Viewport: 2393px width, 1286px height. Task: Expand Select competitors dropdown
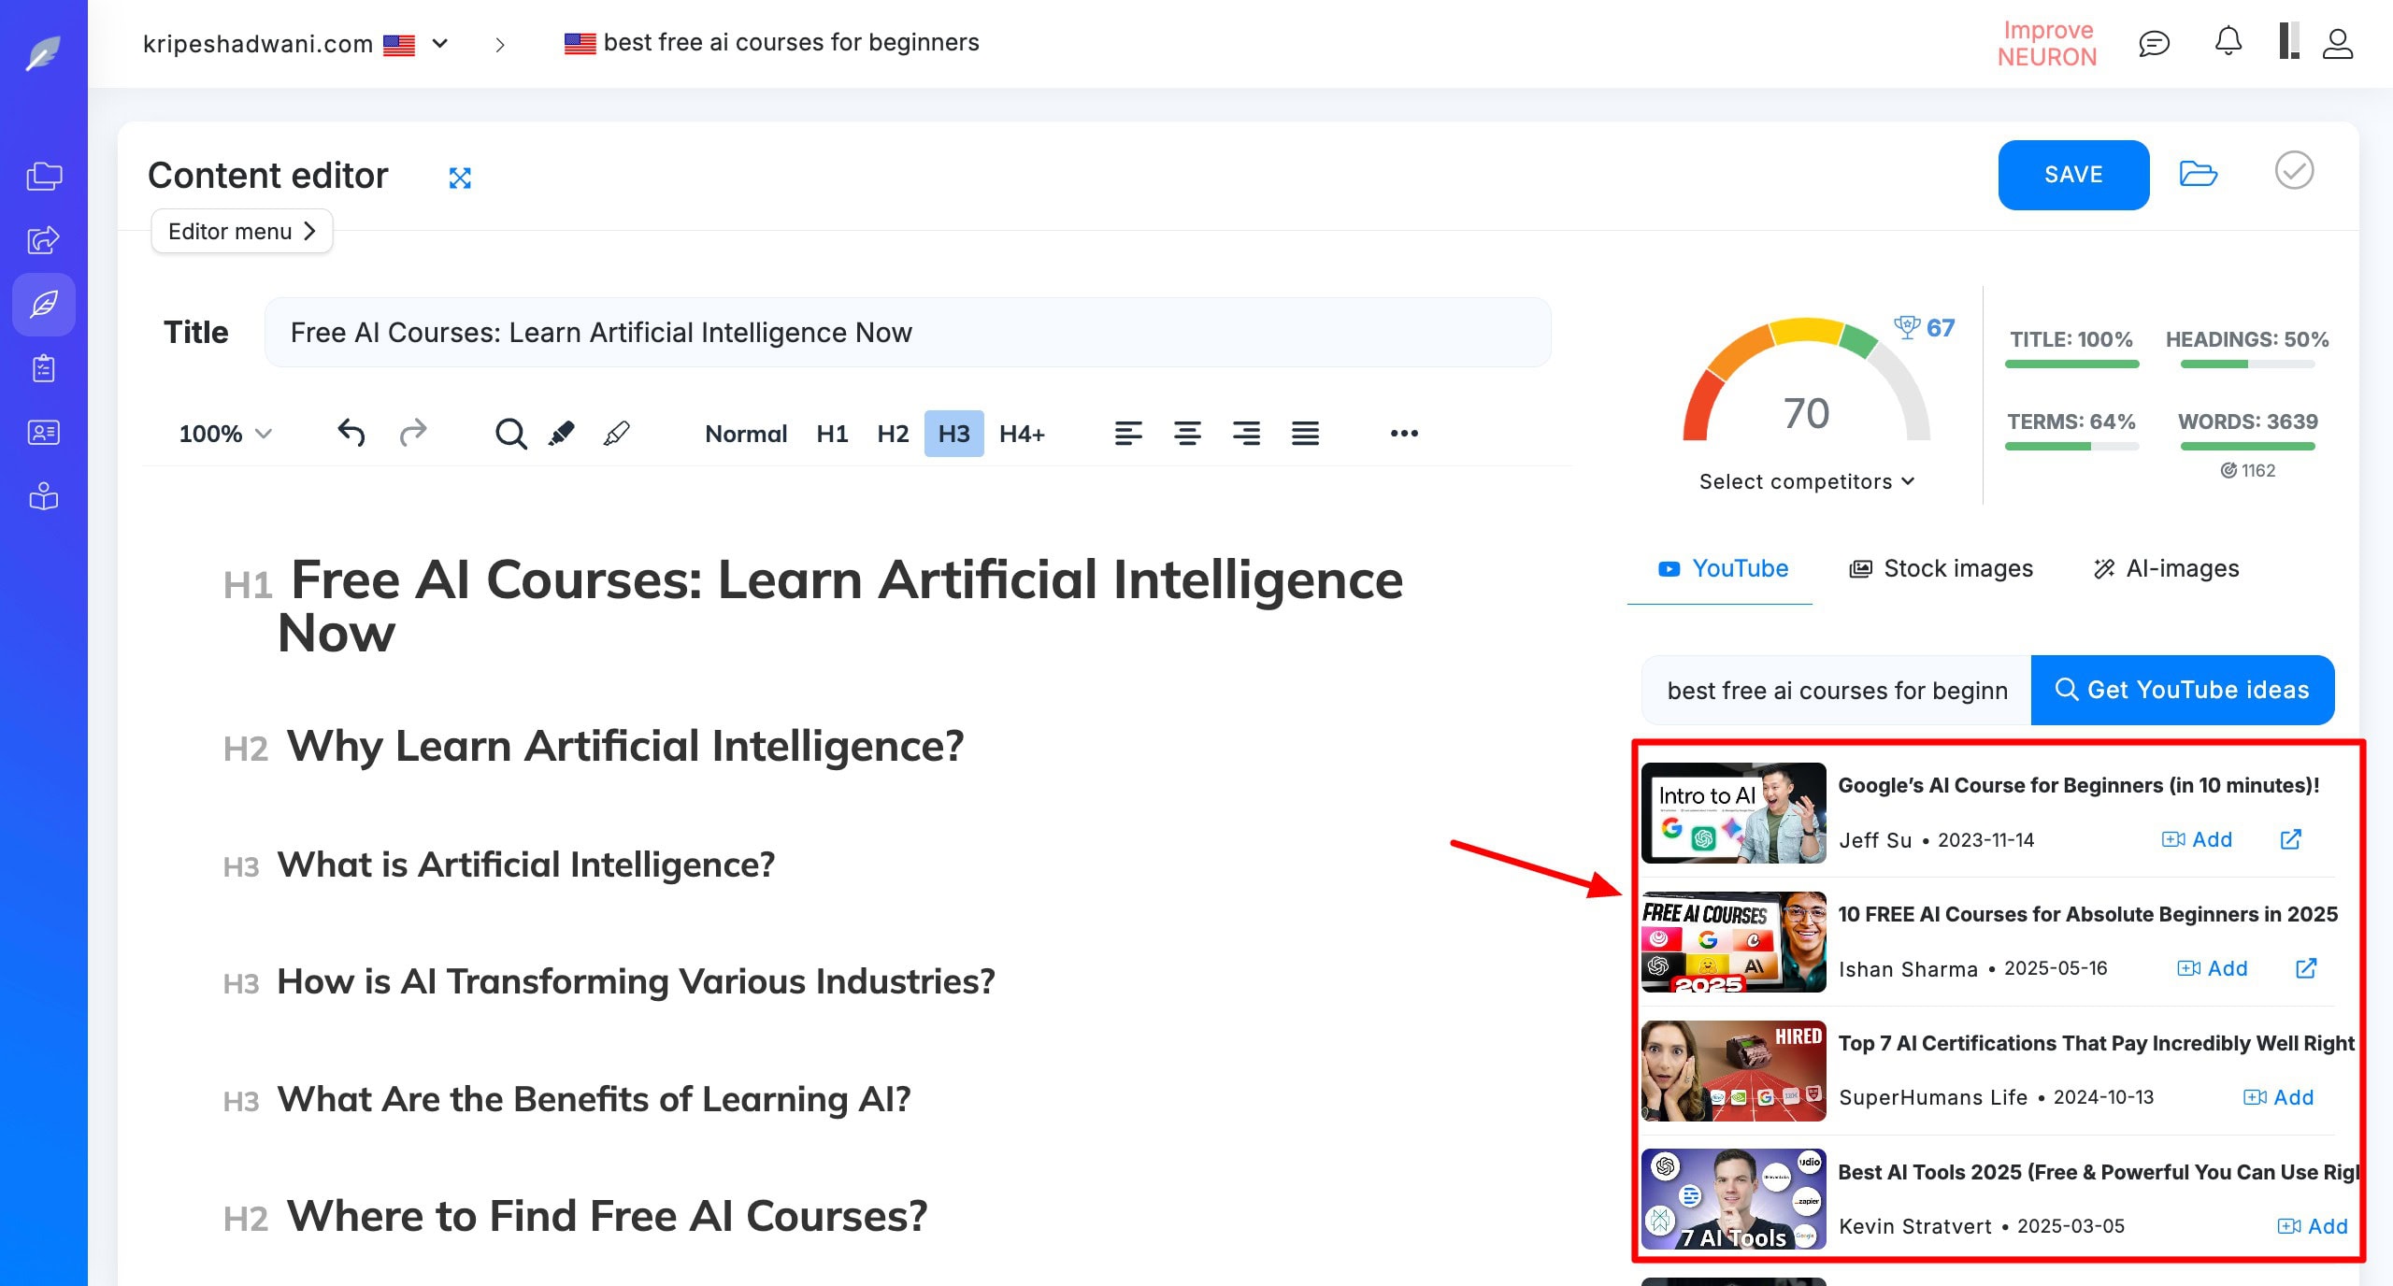[x=1806, y=481]
